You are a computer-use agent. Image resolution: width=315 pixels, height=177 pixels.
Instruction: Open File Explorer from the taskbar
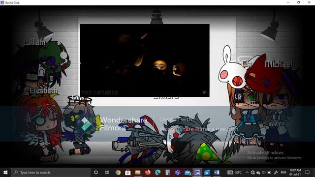pyautogui.click(x=138, y=173)
